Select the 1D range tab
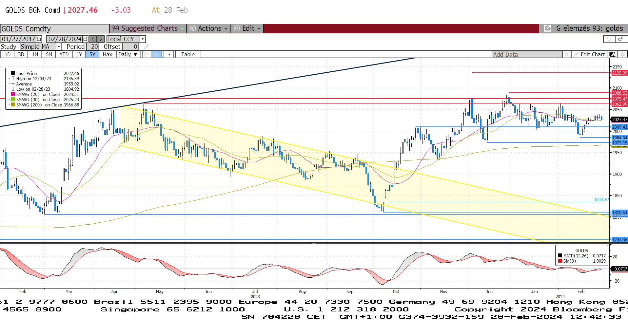This screenshot has width=628, height=335. tap(7, 54)
